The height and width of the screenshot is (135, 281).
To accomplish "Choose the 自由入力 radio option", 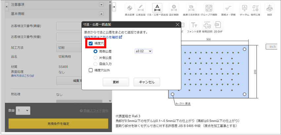I will (x=96, y=64).
